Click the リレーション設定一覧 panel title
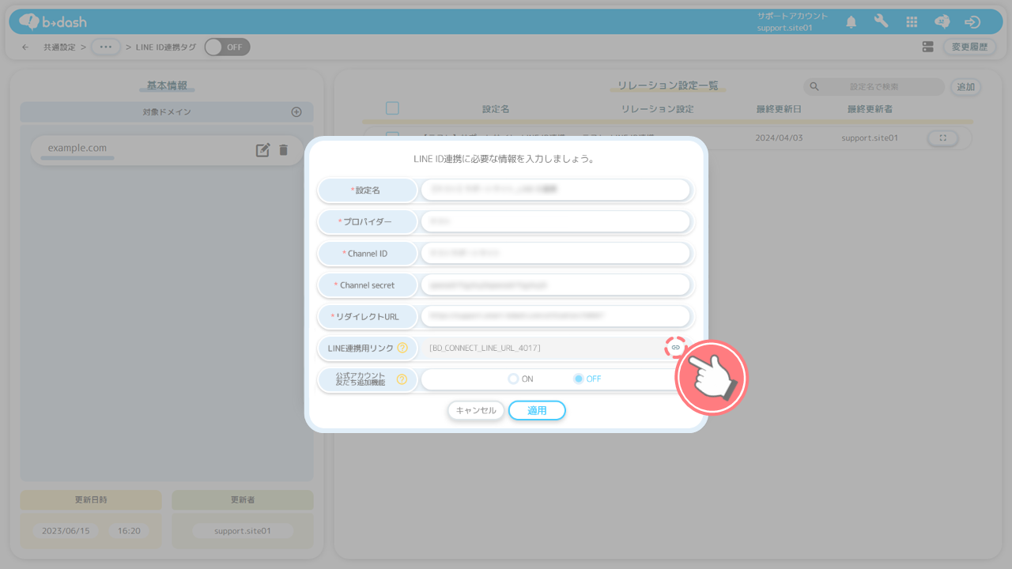 pyautogui.click(x=667, y=85)
